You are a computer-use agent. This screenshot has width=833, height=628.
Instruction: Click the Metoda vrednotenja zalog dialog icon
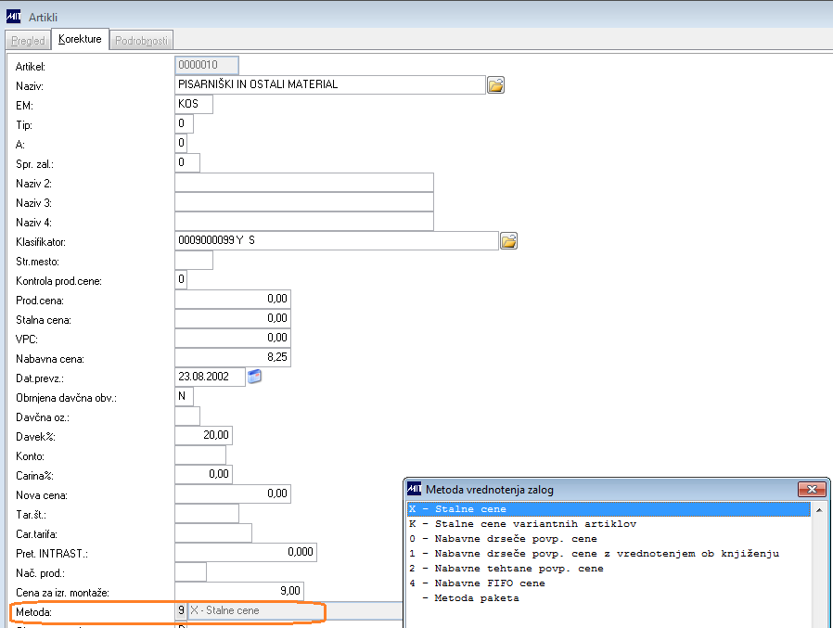point(414,488)
